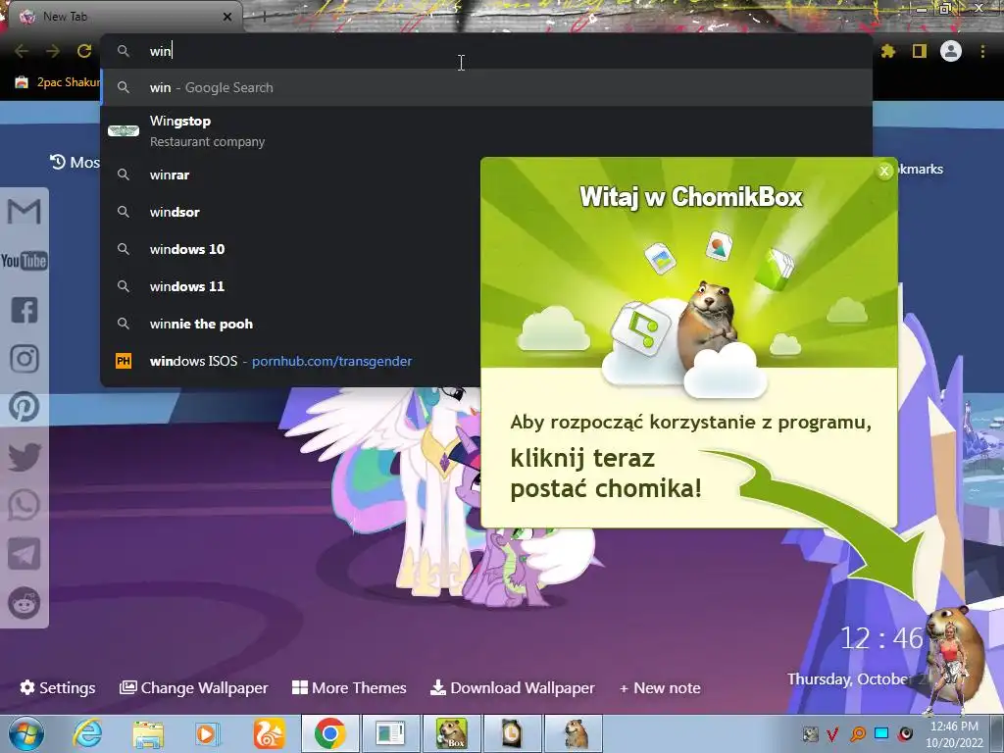Go forward with the browser forward arrow
Viewport: 1004px width, 753px height.
point(53,51)
